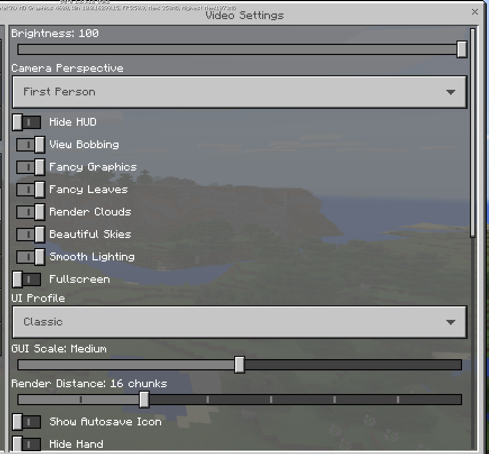Click the Brightness slider handle
Screen dimensions: 489x454
point(461,49)
